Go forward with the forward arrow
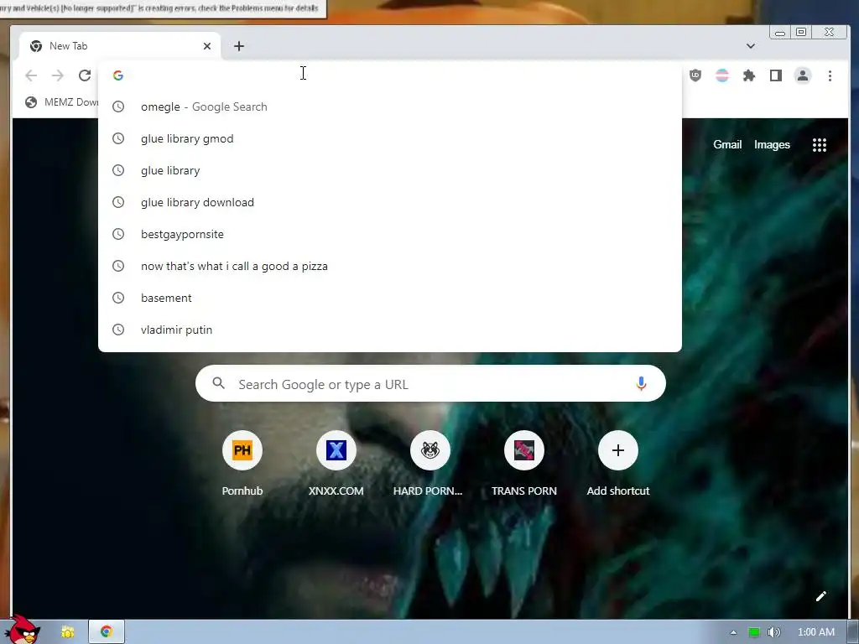Image resolution: width=859 pixels, height=644 pixels. (x=58, y=75)
